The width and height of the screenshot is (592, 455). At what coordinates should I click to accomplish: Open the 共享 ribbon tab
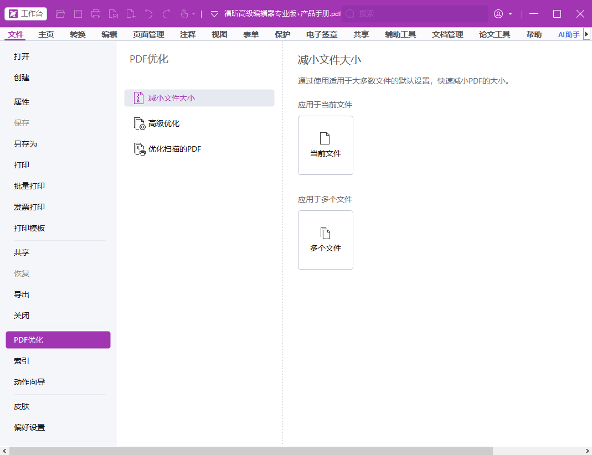pyautogui.click(x=361, y=34)
